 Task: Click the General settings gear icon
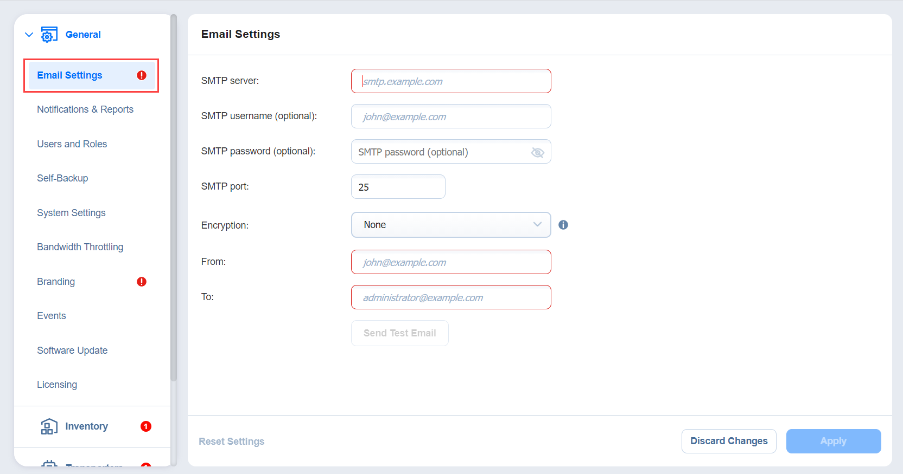click(x=49, y=35)
